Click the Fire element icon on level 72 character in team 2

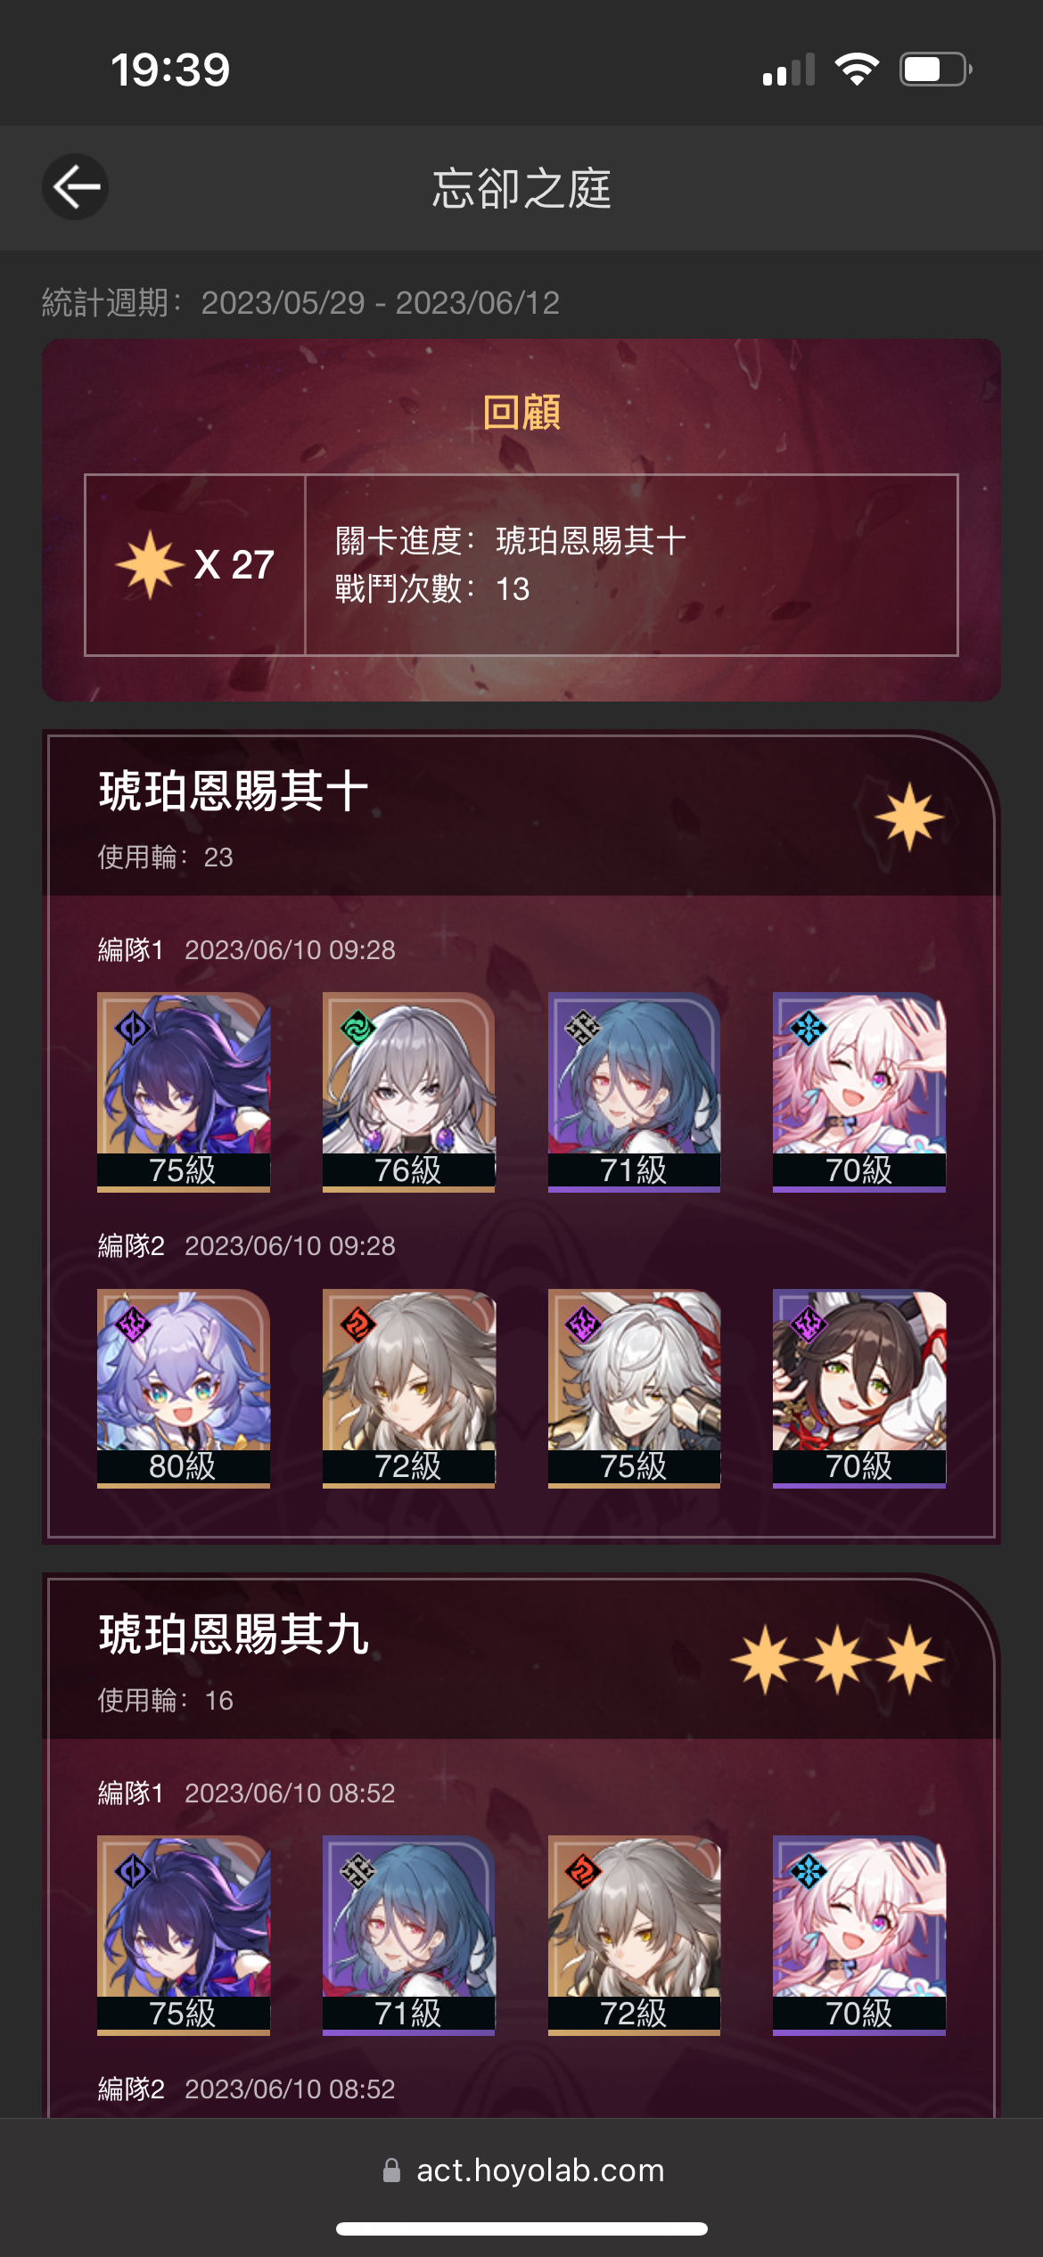(x=358, y=1325)
